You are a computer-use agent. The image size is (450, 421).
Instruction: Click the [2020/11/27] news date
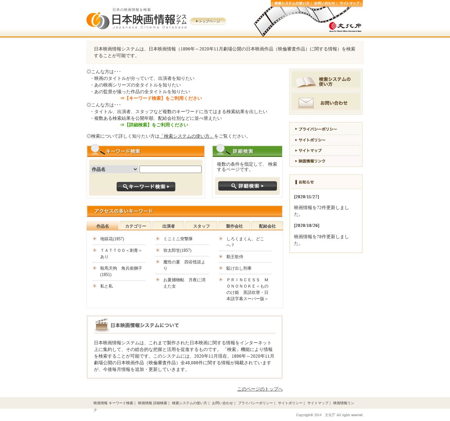(x=307, y=197)
